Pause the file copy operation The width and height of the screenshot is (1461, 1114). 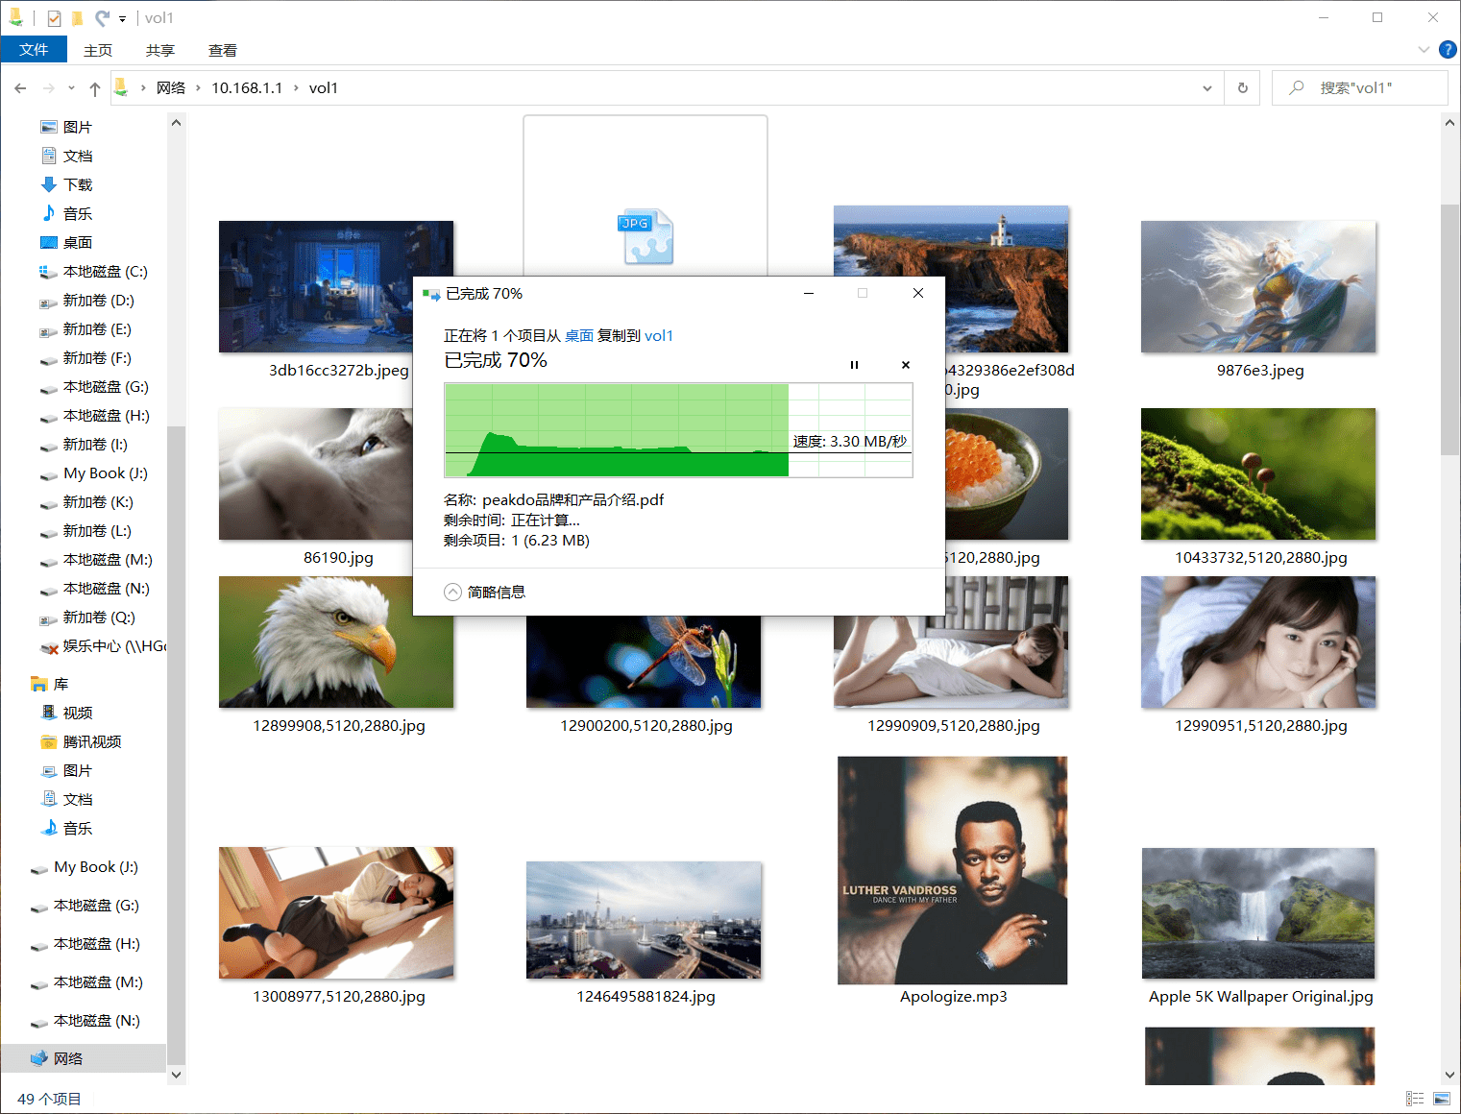click(x=854, y=365)
